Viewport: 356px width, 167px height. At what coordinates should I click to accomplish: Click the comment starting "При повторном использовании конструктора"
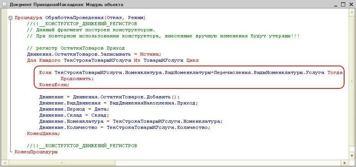click(163, 36)
